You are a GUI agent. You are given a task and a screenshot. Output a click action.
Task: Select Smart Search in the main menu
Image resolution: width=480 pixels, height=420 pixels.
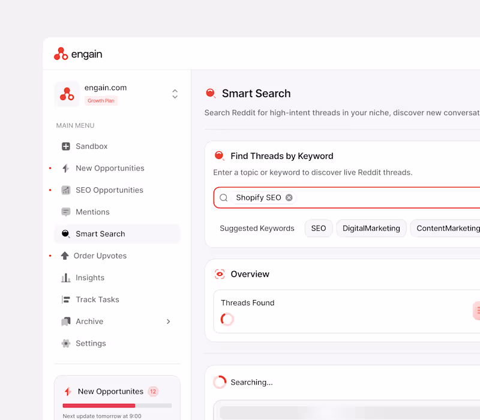(100, 233)
